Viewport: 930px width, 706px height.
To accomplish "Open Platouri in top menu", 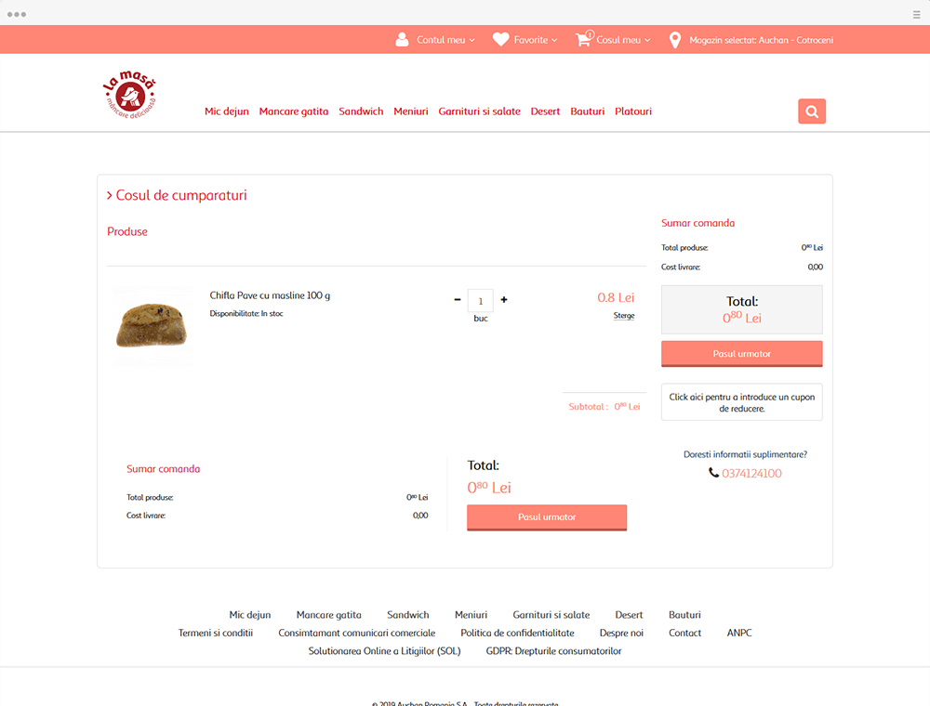I will 633,111.
